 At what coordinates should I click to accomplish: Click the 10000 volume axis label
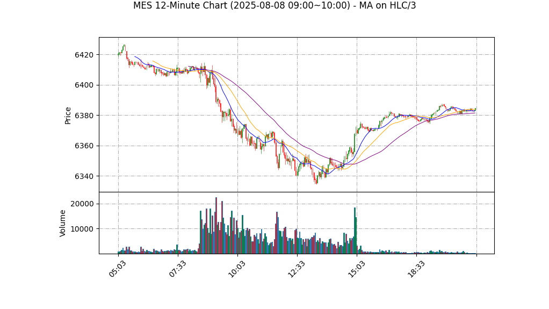(x=82, y=229)
